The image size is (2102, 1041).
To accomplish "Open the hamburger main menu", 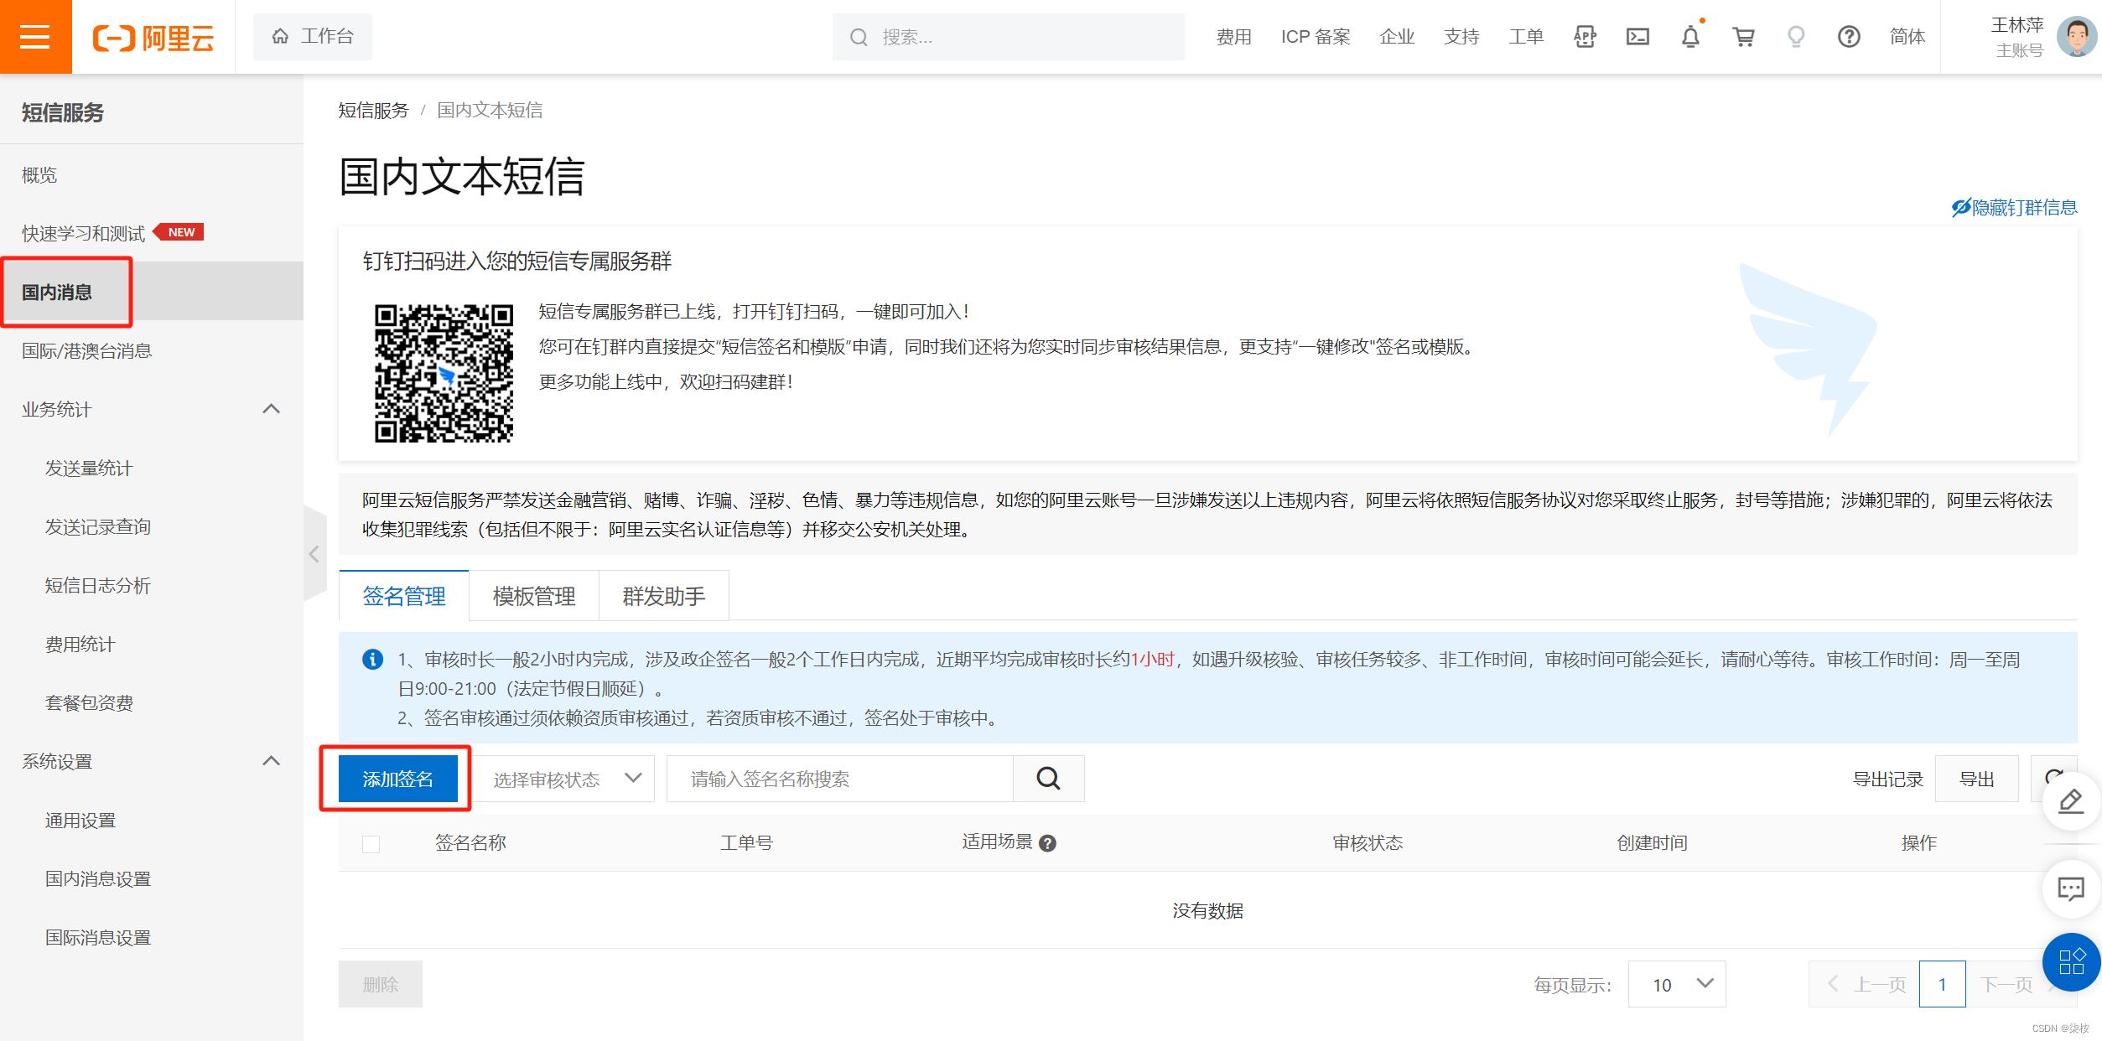I will (35, 37).
